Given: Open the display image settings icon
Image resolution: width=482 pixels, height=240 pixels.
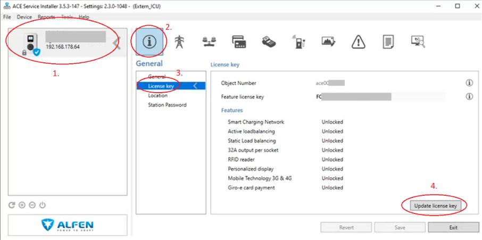Looking at the screenshot, I should tap(329, 42).
